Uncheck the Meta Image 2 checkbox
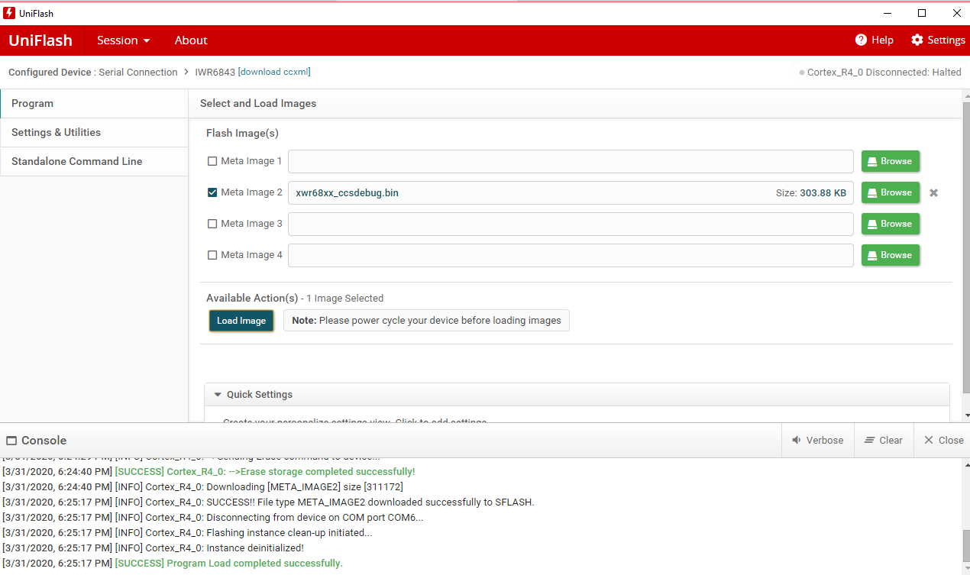Screen dimensions: 970x575 coord(212,192)
